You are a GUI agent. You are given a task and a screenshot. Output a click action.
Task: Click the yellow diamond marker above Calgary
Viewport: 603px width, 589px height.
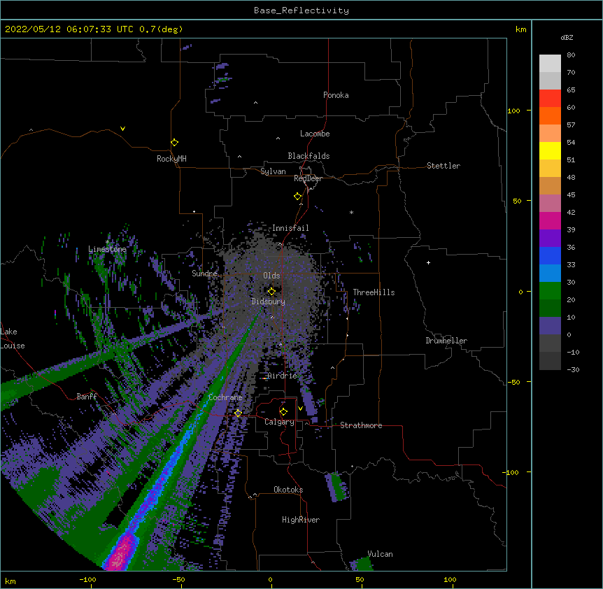coord(283,412)
